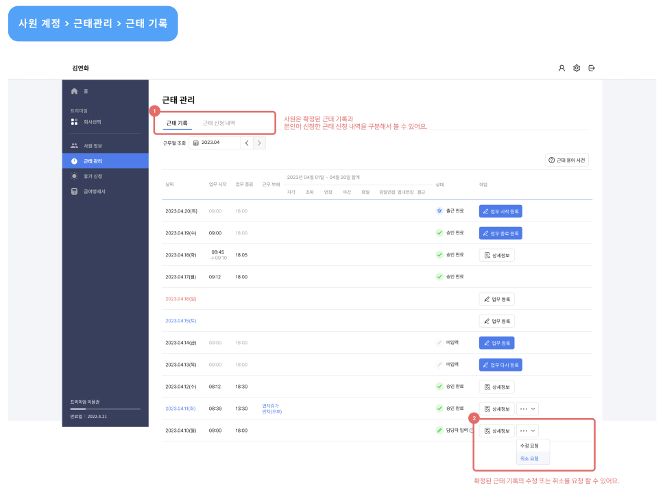
Task: Open 상세정보 for 2023.04.18
Action: 496,255
